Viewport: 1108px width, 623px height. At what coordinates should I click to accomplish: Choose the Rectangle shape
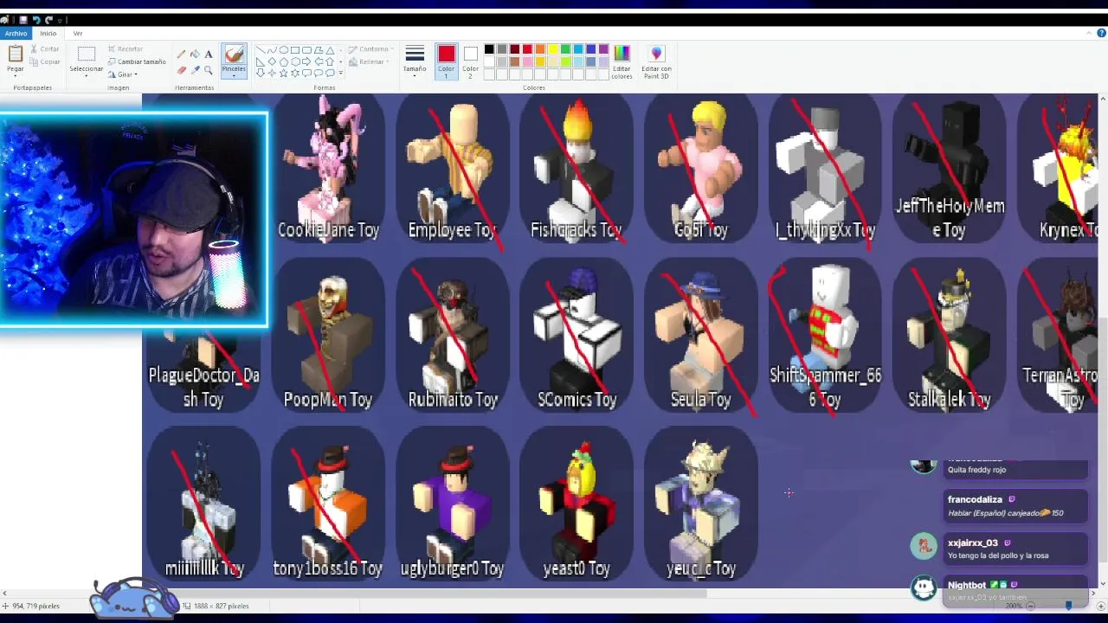tap(295, 50)
